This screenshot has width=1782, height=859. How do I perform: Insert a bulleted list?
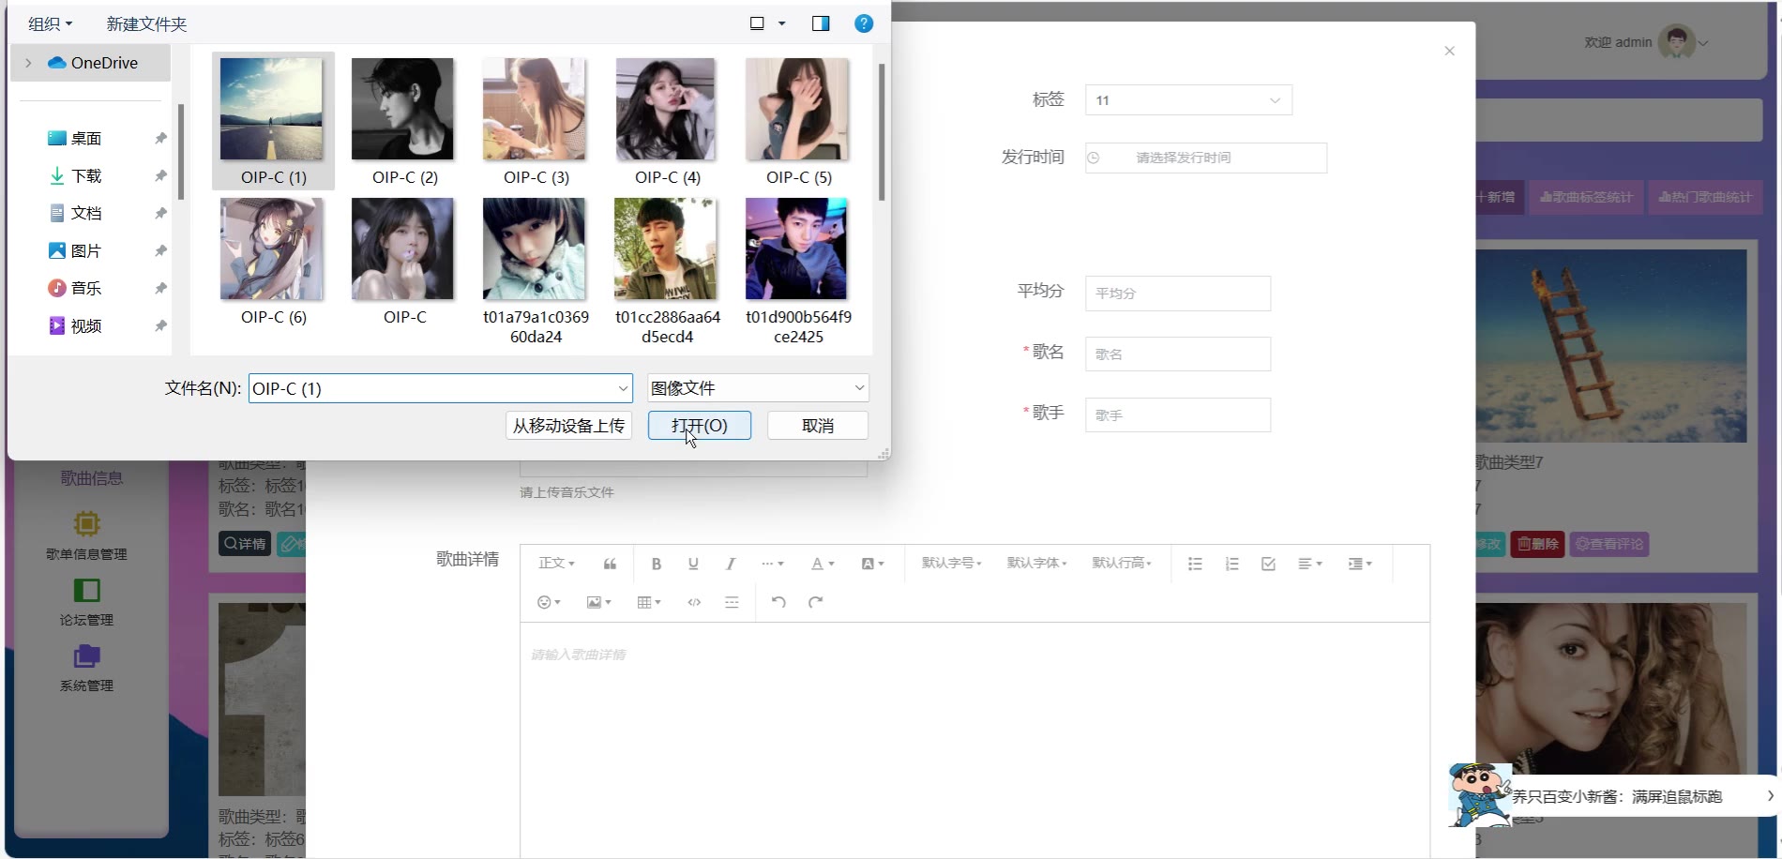(x=1195, y=564)
